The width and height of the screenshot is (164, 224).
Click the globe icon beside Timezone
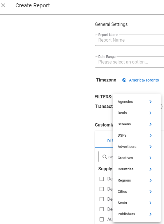(x=124, y=80)
